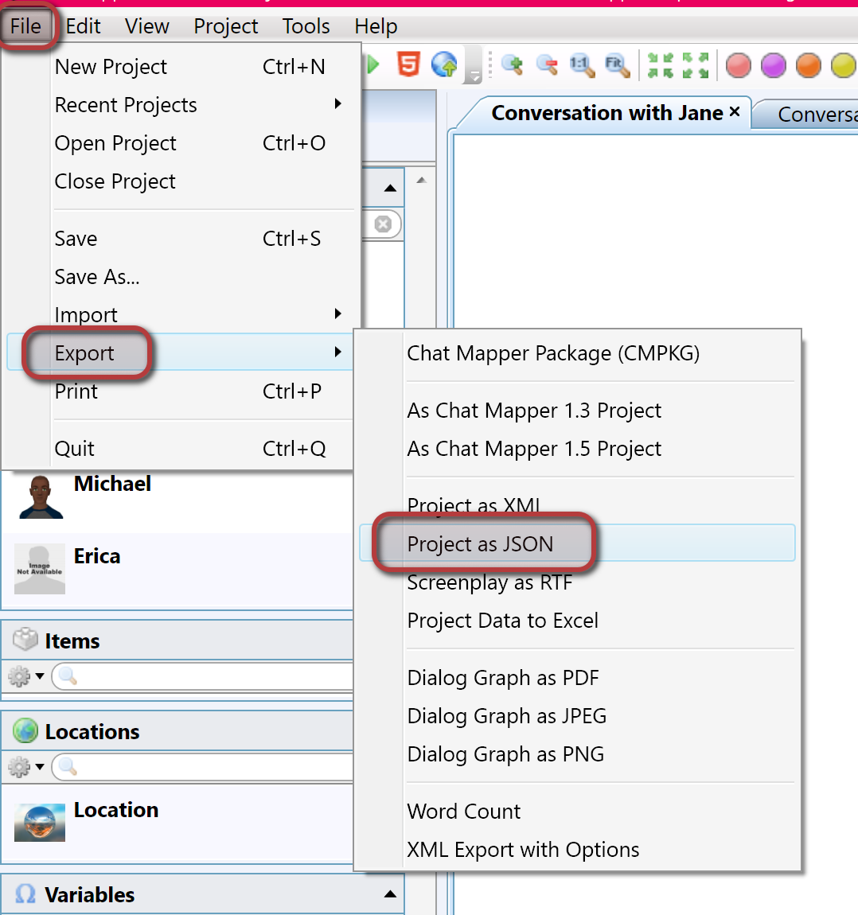The height and width of the screenshot is (915, 858).
Task: Click the expand all nodes arrows icon
Action: [x=695, y=64]
